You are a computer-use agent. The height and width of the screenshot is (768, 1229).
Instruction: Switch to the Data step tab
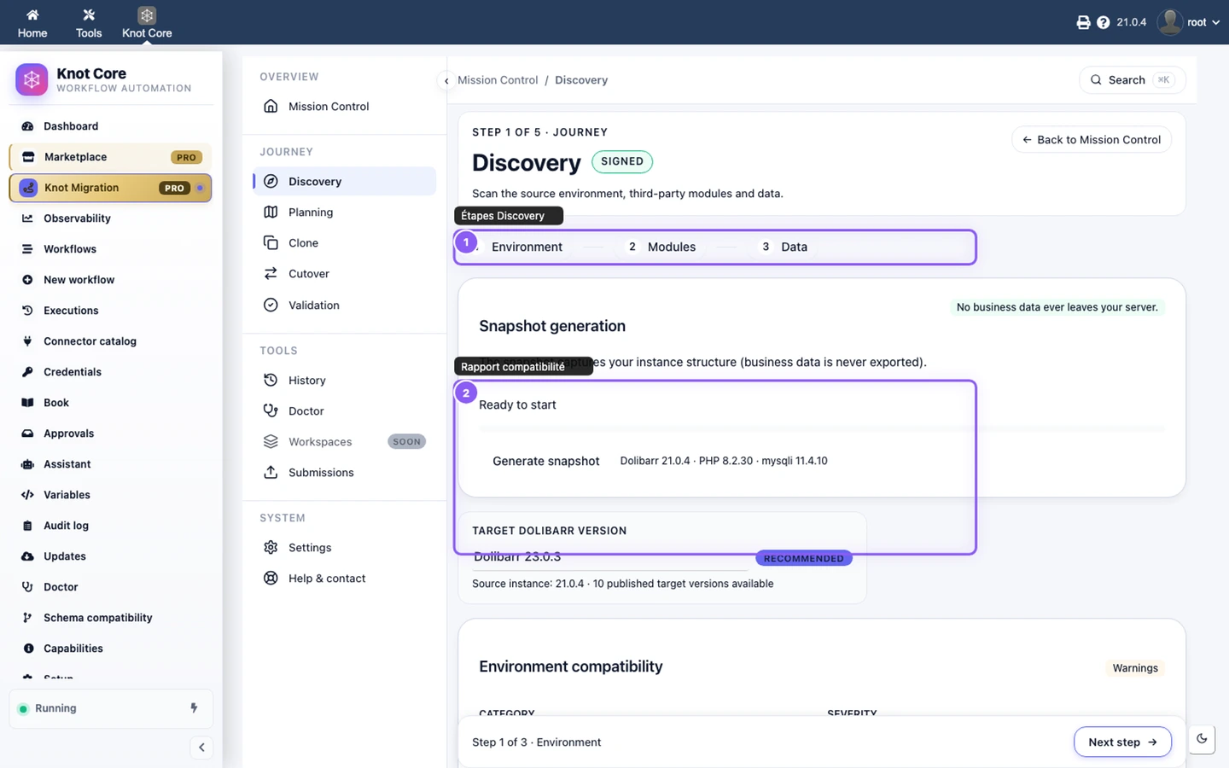click(x=782, y=247)
